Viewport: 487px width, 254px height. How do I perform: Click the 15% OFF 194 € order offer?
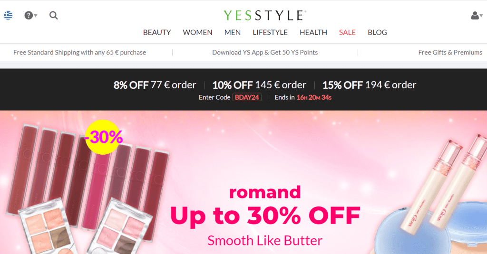pos(369,85)
